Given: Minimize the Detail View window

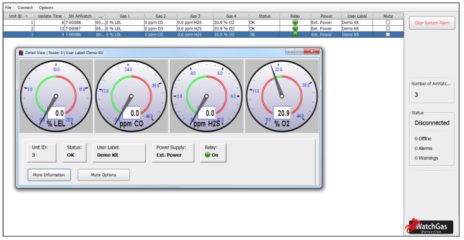Looking at the screenshot, I should coord(290,52).
